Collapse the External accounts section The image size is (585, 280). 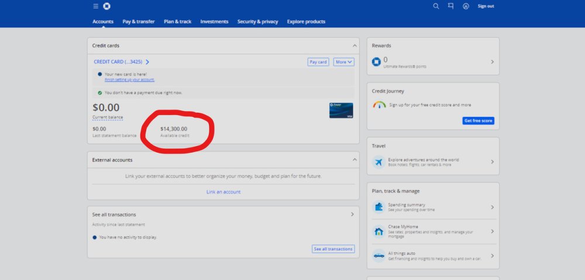(x=355, y=160)
